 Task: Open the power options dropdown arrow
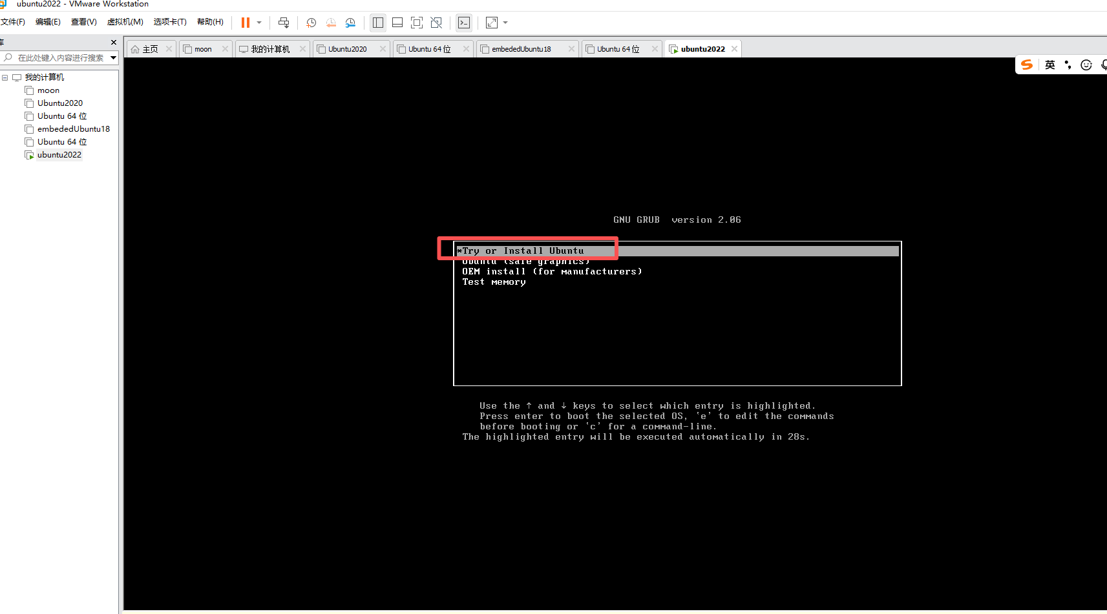coord(259,23)
